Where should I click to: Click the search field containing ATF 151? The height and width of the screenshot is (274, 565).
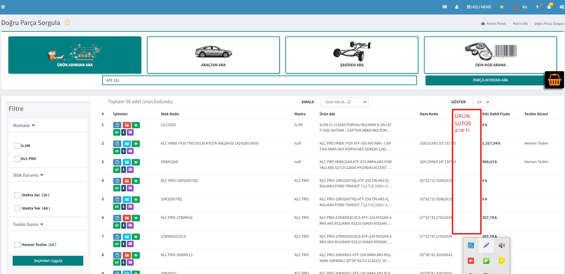tap(259, 80)
